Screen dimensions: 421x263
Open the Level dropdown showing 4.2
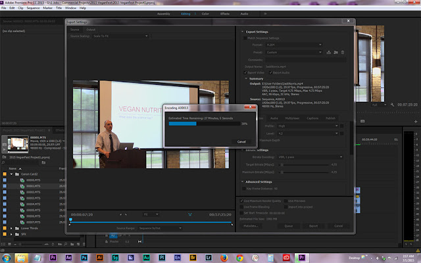coord(308,133)
